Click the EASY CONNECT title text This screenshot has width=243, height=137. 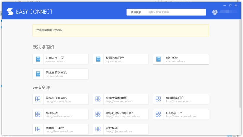[x=34, y=12]
